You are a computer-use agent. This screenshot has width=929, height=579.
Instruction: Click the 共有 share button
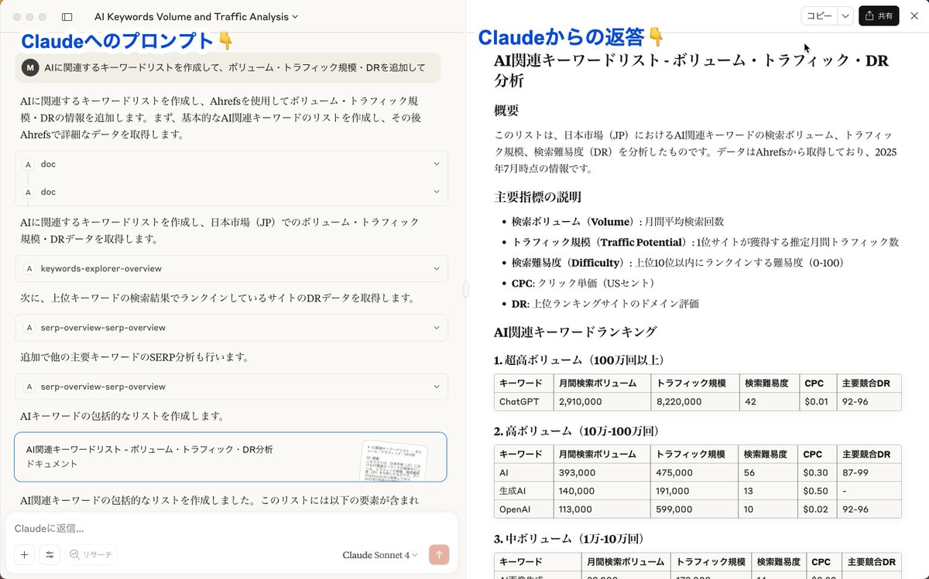[x=879, y=15]
